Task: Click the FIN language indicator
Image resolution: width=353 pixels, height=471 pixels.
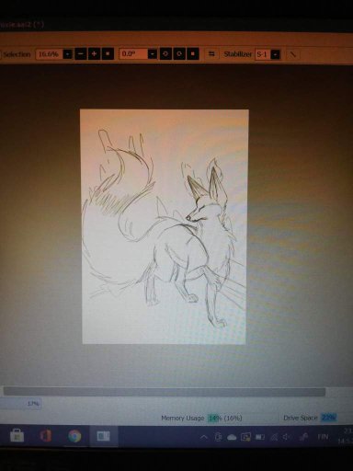Action: [323, 437]
